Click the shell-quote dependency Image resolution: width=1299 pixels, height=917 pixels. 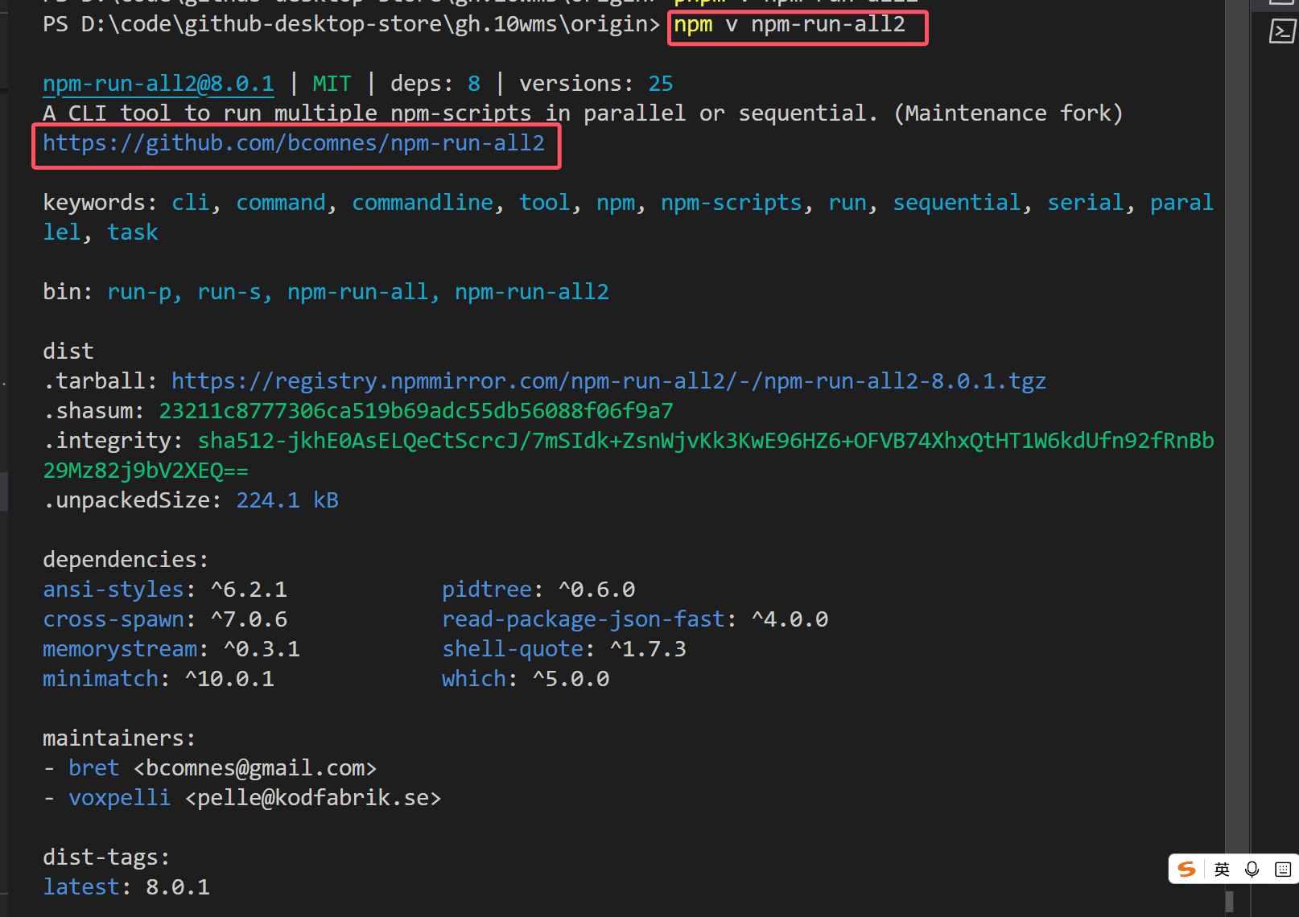click(513, 649)
